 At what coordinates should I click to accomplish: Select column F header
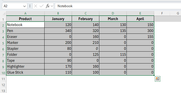[x=162, y=13]
